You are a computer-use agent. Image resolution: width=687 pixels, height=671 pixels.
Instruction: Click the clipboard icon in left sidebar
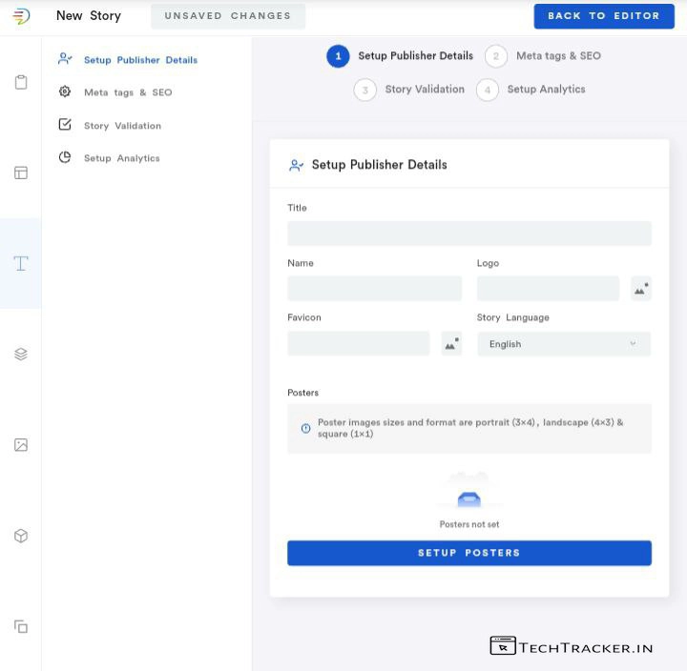(21, 82)
